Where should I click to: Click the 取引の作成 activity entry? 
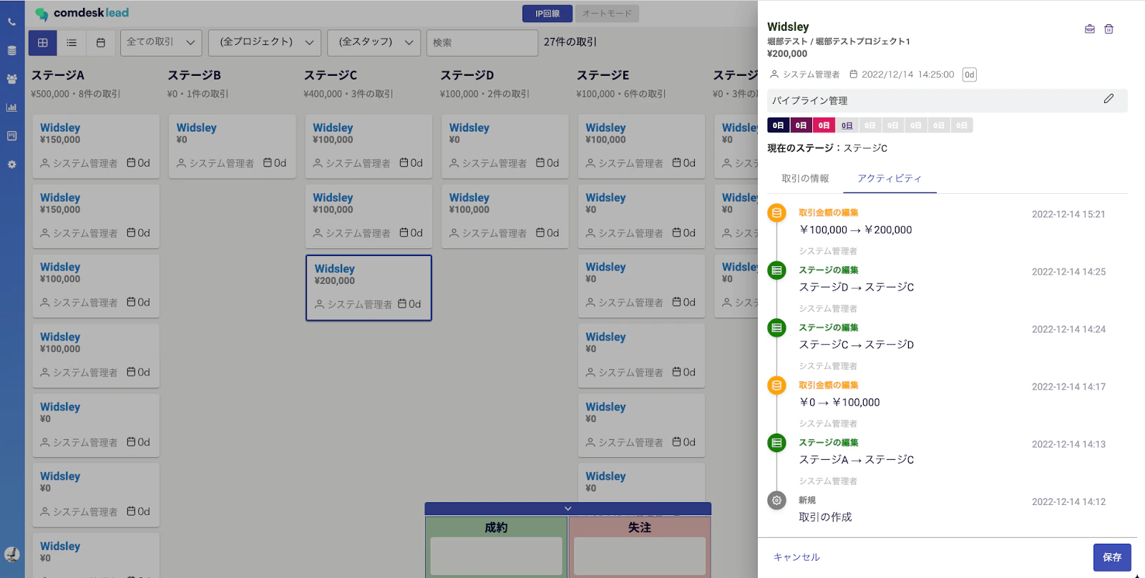pos(825,517)
